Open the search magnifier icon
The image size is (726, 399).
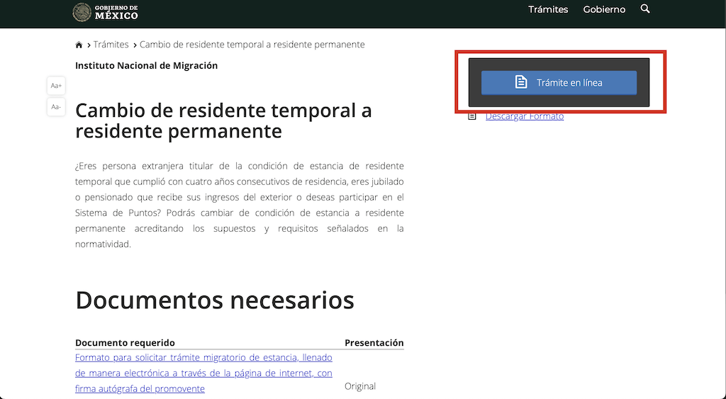click(x=645, y=9)
